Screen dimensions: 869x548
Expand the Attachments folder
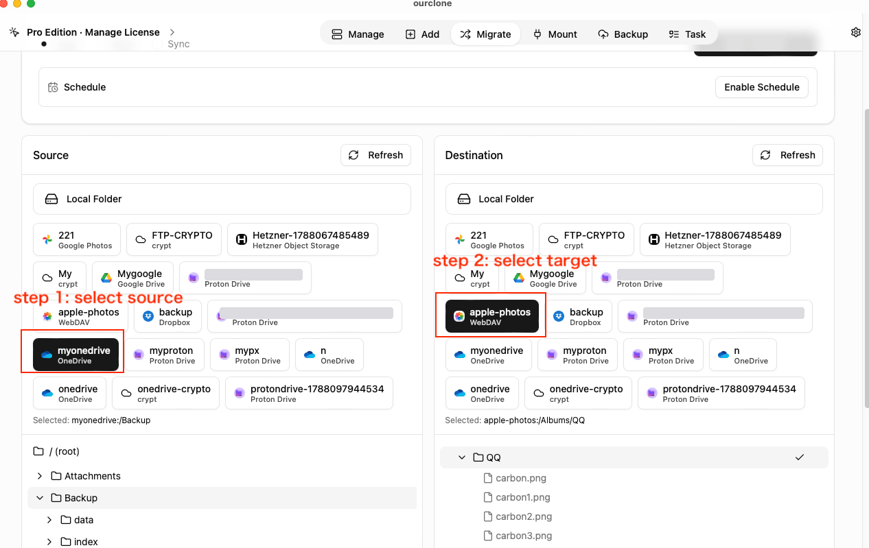(x=40, y=476)
